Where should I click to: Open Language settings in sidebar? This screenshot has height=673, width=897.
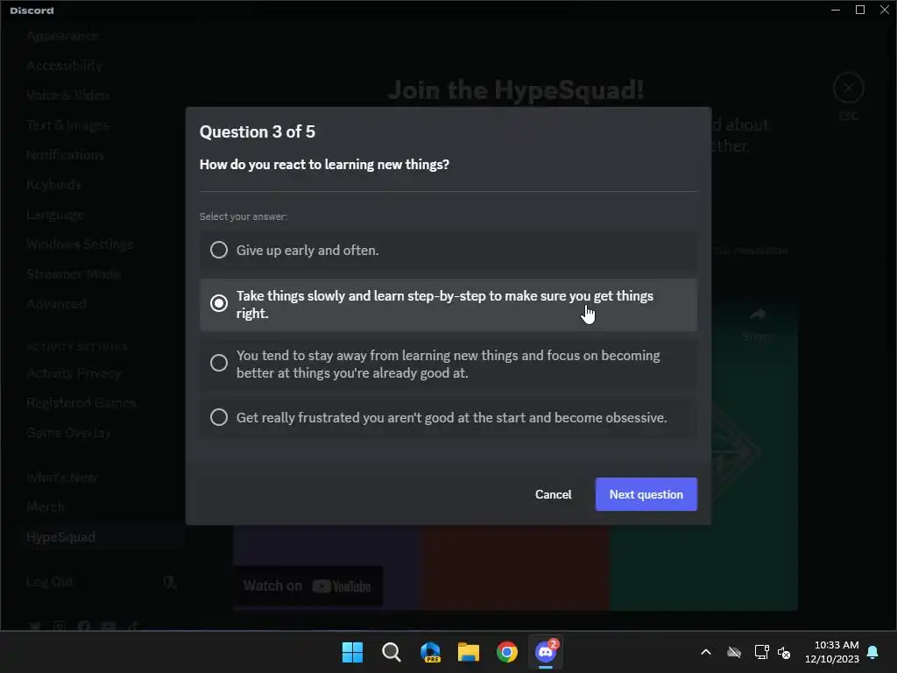coord(55,215)
